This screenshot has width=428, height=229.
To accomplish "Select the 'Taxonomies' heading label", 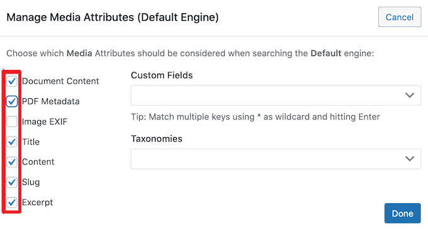I will [157, 138].
